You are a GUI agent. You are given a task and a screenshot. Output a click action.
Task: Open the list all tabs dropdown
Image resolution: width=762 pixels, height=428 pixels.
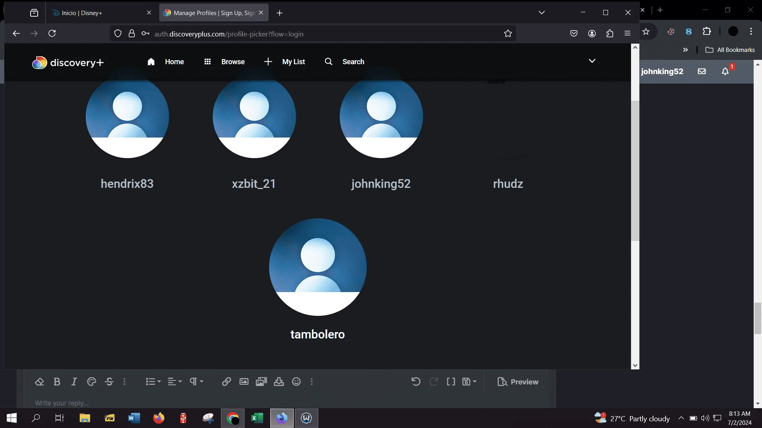tap(542, 13)
